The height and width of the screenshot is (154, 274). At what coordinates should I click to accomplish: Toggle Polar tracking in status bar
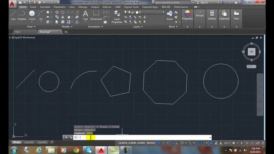coord(182,143)
